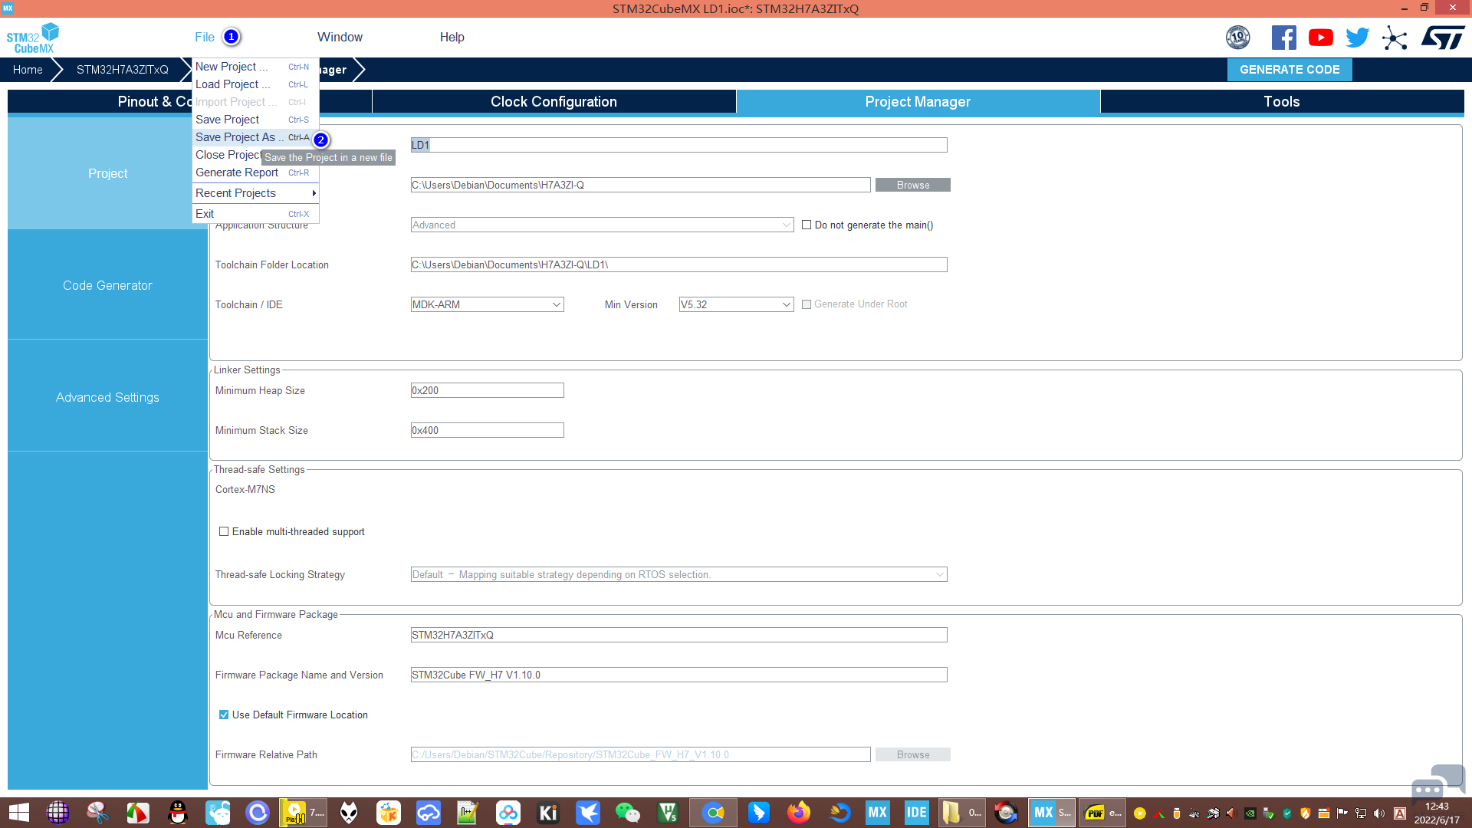Click Browse next to Project Location
Screen dimensions: 1472x828
click(x=913, y=185)
